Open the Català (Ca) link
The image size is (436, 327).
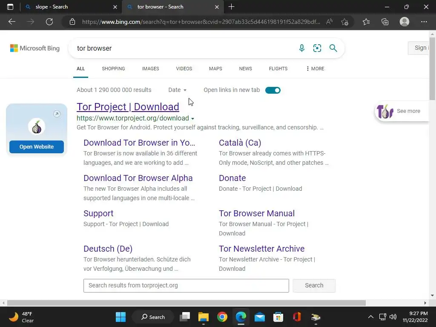pos(240,143)
